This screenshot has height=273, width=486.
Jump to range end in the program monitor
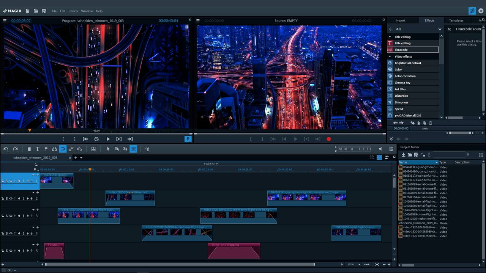tap(130, 139)
